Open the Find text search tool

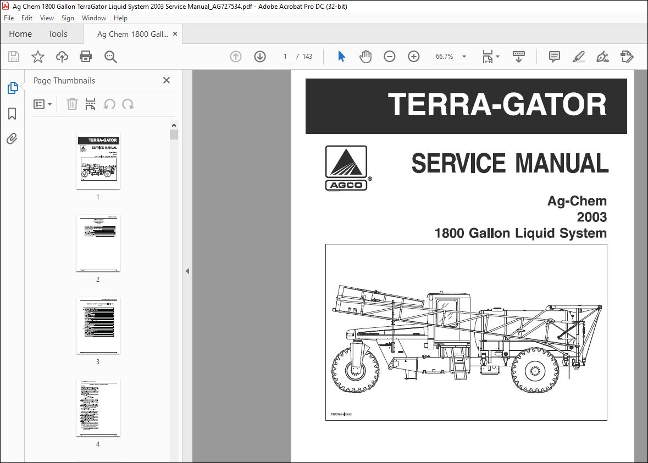[110, 57]
